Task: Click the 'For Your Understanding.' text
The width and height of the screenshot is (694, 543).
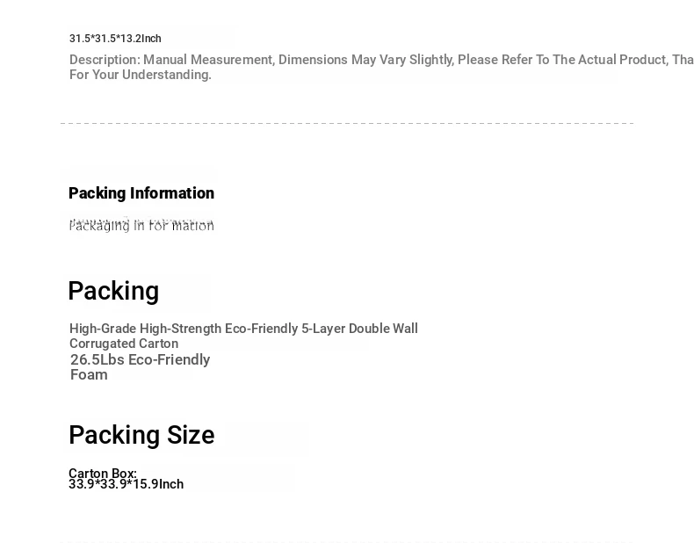Action: coord(141,75)
